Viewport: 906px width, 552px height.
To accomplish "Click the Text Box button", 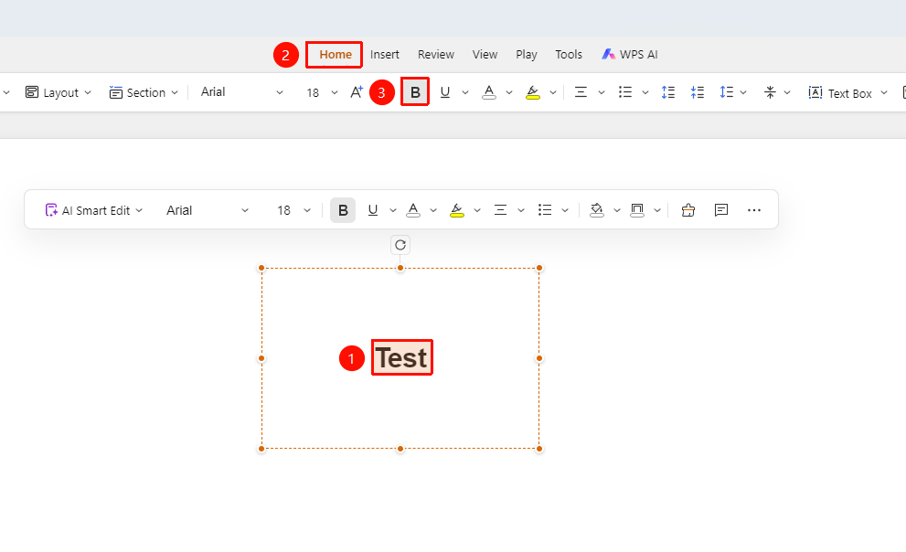I will [x=841, y=93].
